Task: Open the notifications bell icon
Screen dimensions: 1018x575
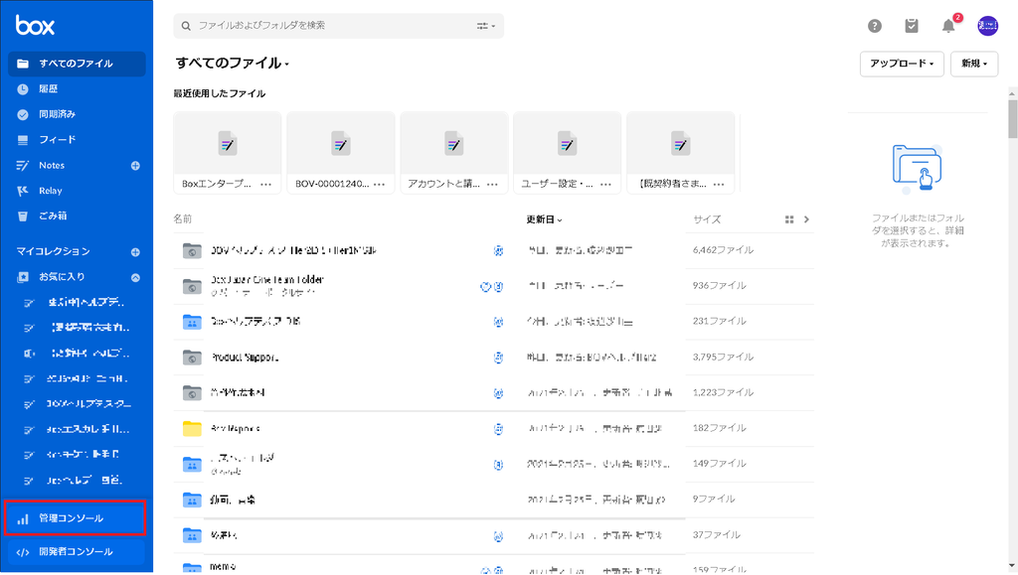Action: point(948,26)
